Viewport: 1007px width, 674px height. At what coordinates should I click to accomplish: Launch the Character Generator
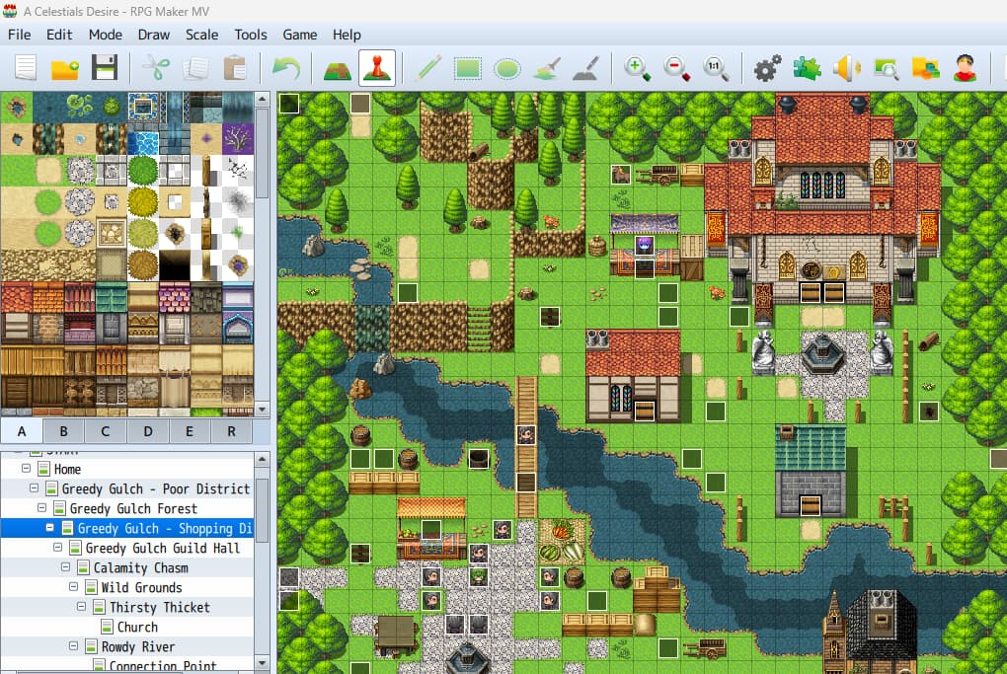pos(965,68)
